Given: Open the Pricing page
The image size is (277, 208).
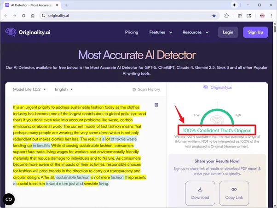Looking at the screenshot, I should click(132, 33).
